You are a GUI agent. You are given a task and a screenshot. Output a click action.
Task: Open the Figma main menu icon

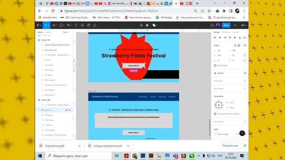[39, 25]
